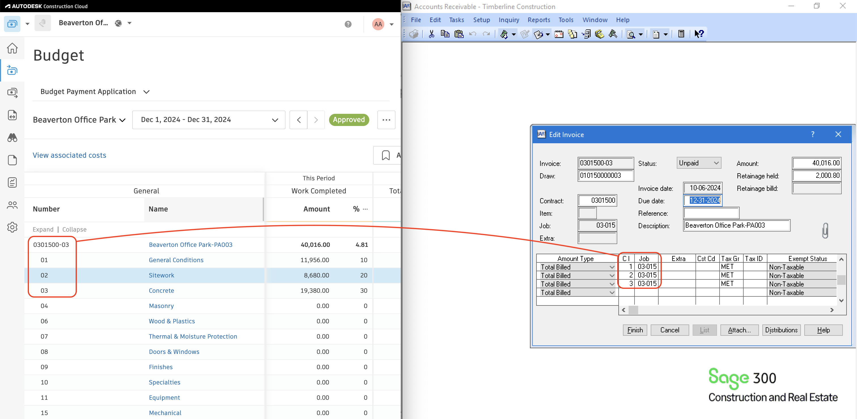The height and width of the screenshot is (419, 857).
Task: Click the Finish button in Edit Invoice
Action: coord(635,330)
